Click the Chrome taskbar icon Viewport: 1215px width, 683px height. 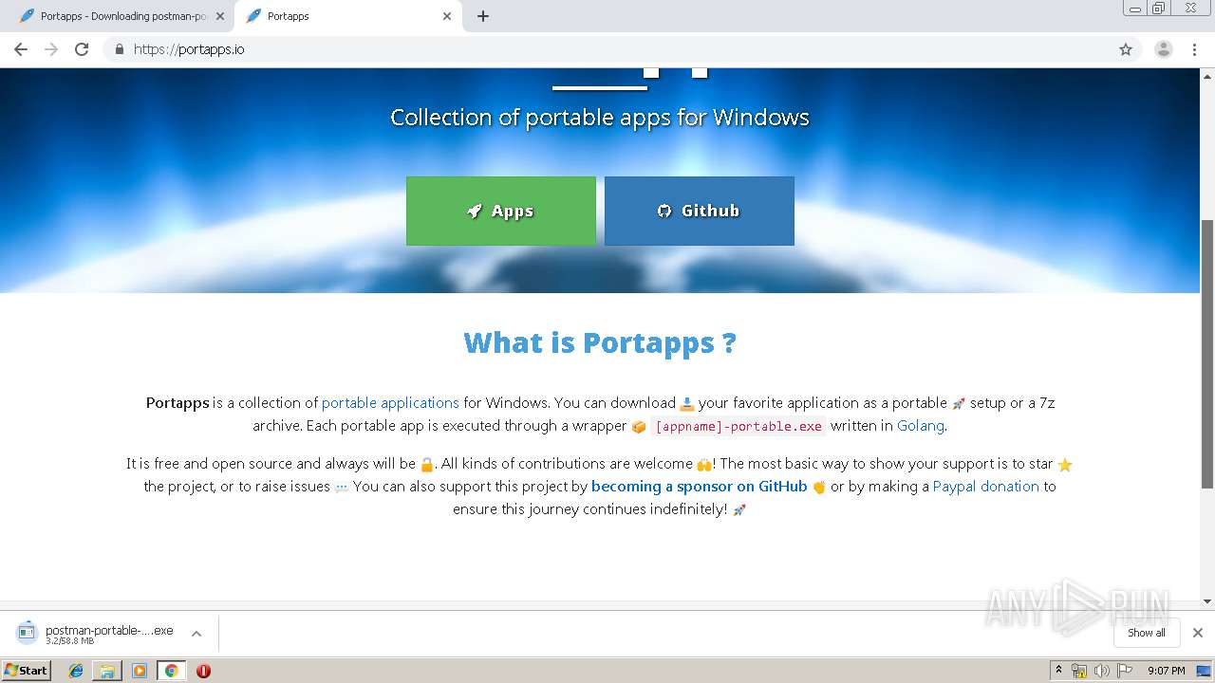tap(171, 671)
